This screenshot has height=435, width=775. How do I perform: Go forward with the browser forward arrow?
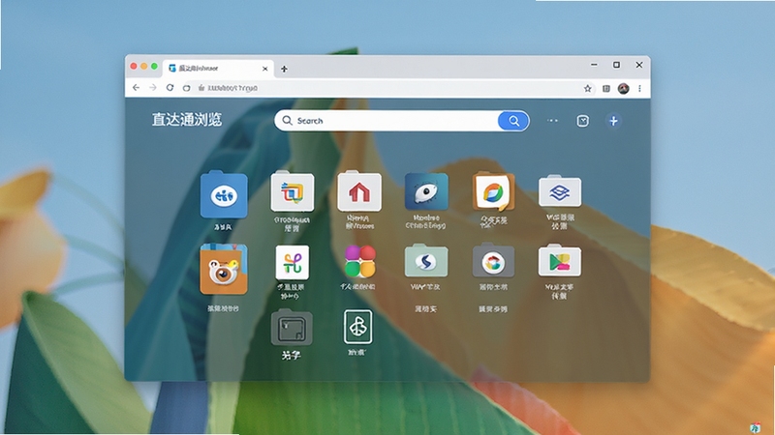tap(153, 88)
